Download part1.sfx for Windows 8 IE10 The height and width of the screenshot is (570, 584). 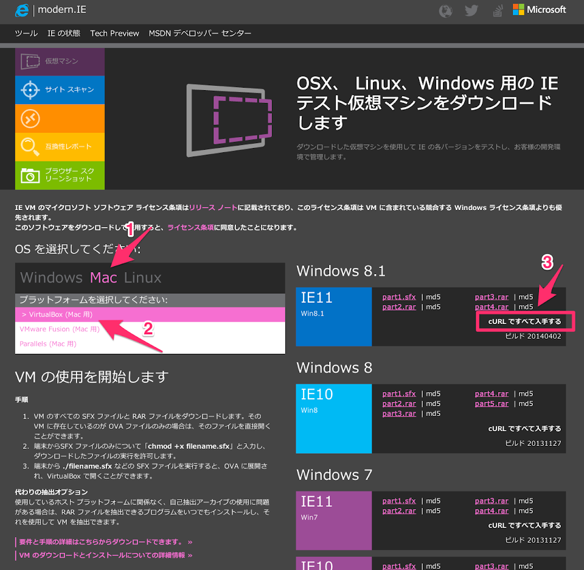coord(399,393)
